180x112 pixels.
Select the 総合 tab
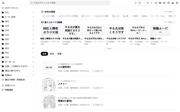[x=52, y=54]
